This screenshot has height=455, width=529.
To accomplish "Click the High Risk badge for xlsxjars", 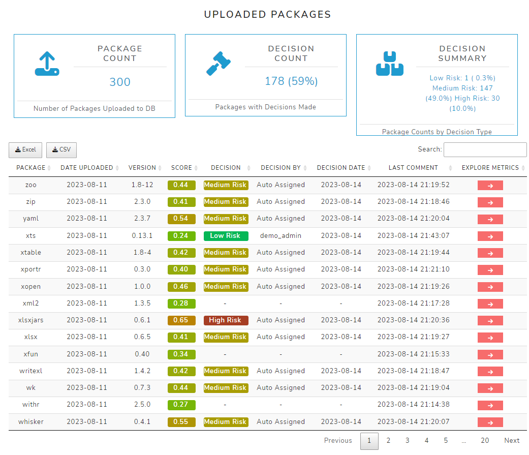I will click(x=226, y=320).
